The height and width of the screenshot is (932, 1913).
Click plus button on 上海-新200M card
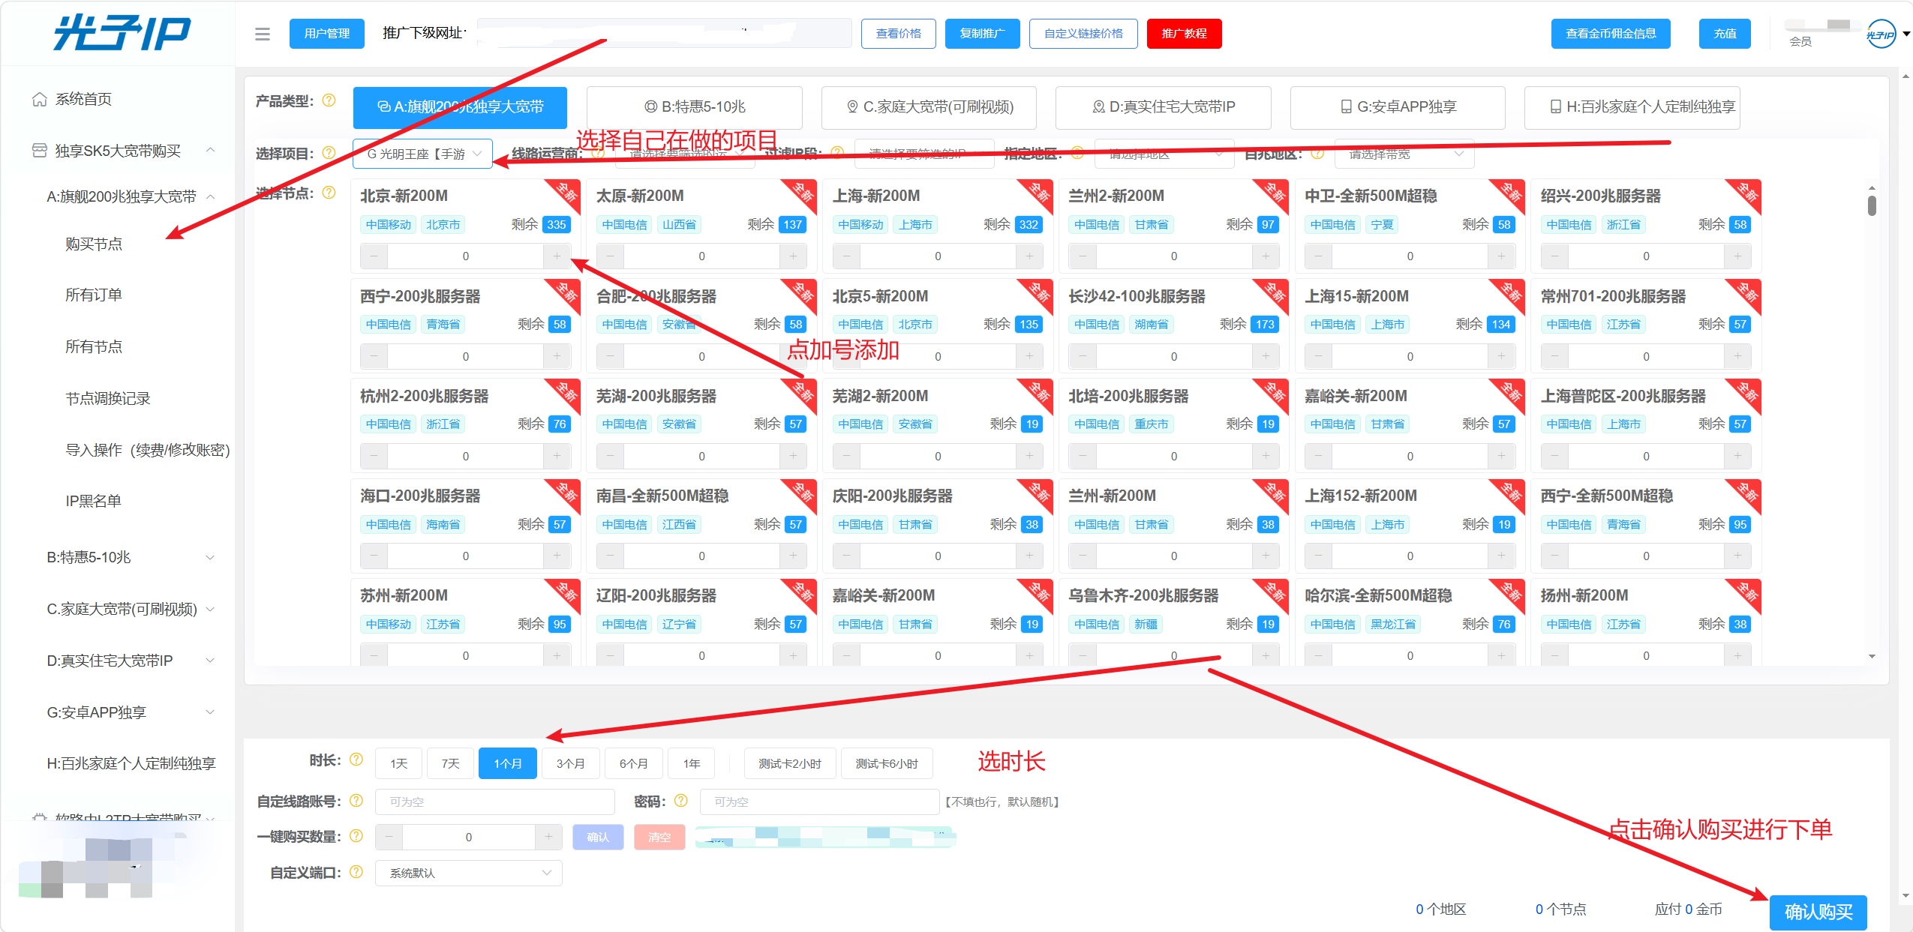[1029, 256]
